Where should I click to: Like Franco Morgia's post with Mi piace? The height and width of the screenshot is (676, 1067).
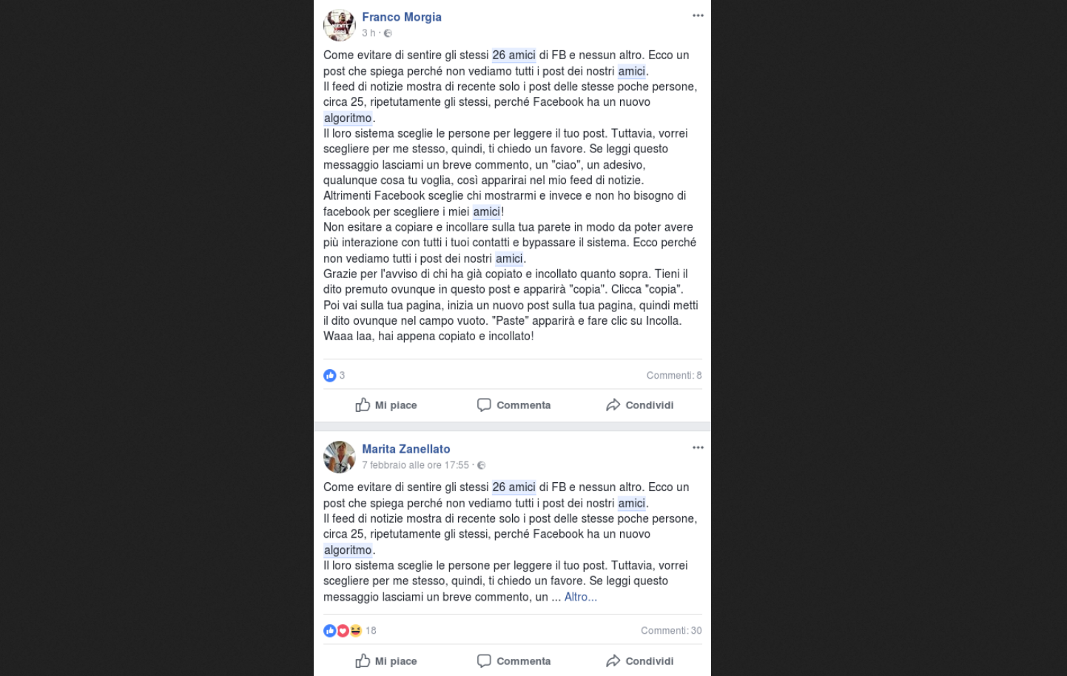pos(386,405)
